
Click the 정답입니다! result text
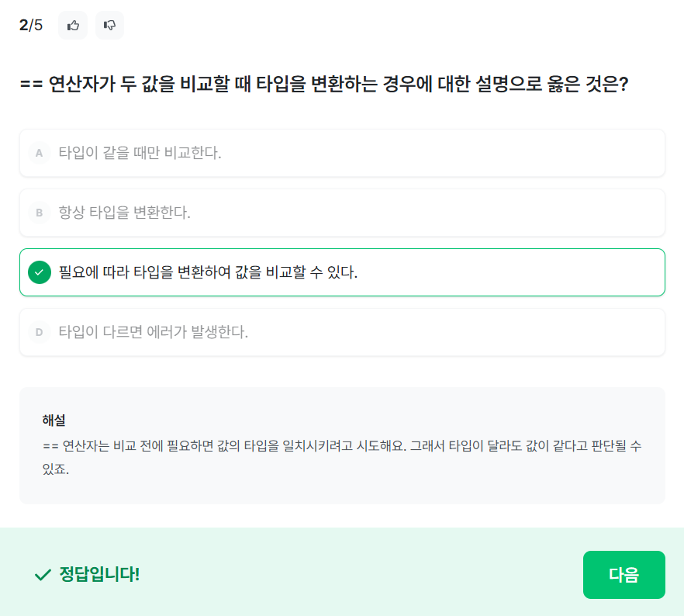pos(99,576)
